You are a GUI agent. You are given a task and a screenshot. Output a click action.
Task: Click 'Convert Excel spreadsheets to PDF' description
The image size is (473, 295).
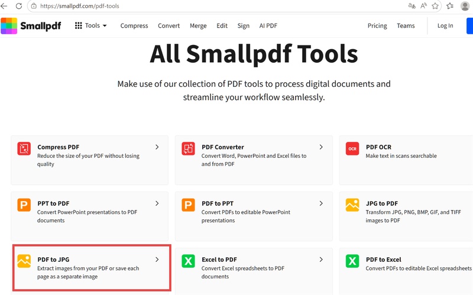coord(243,273)
